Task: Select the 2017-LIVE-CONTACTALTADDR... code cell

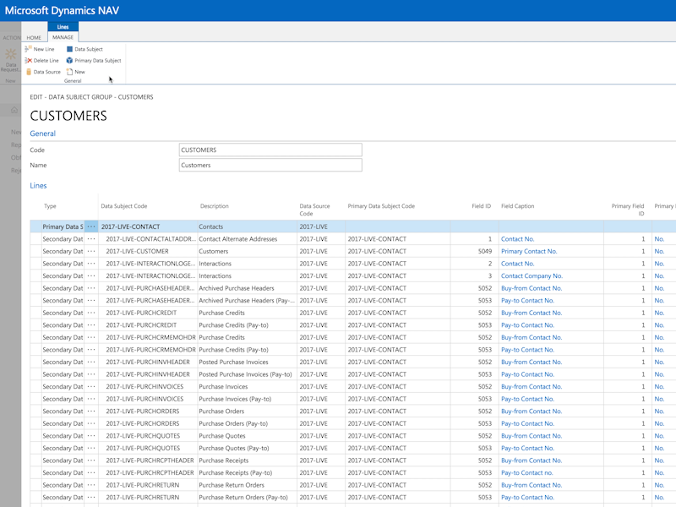Action: point(148,239)
